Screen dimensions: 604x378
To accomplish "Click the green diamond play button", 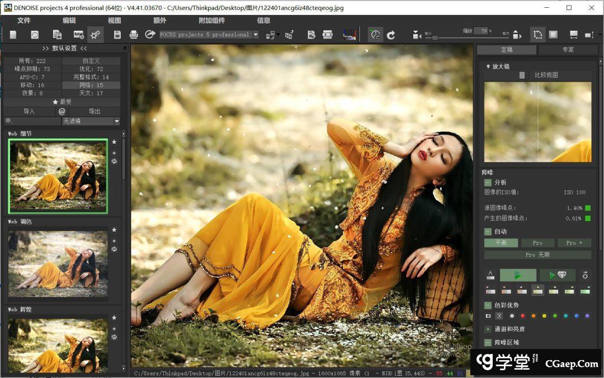I will point(558,275).
